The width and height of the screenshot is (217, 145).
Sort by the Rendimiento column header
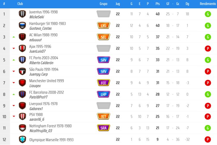pos(208,4)
